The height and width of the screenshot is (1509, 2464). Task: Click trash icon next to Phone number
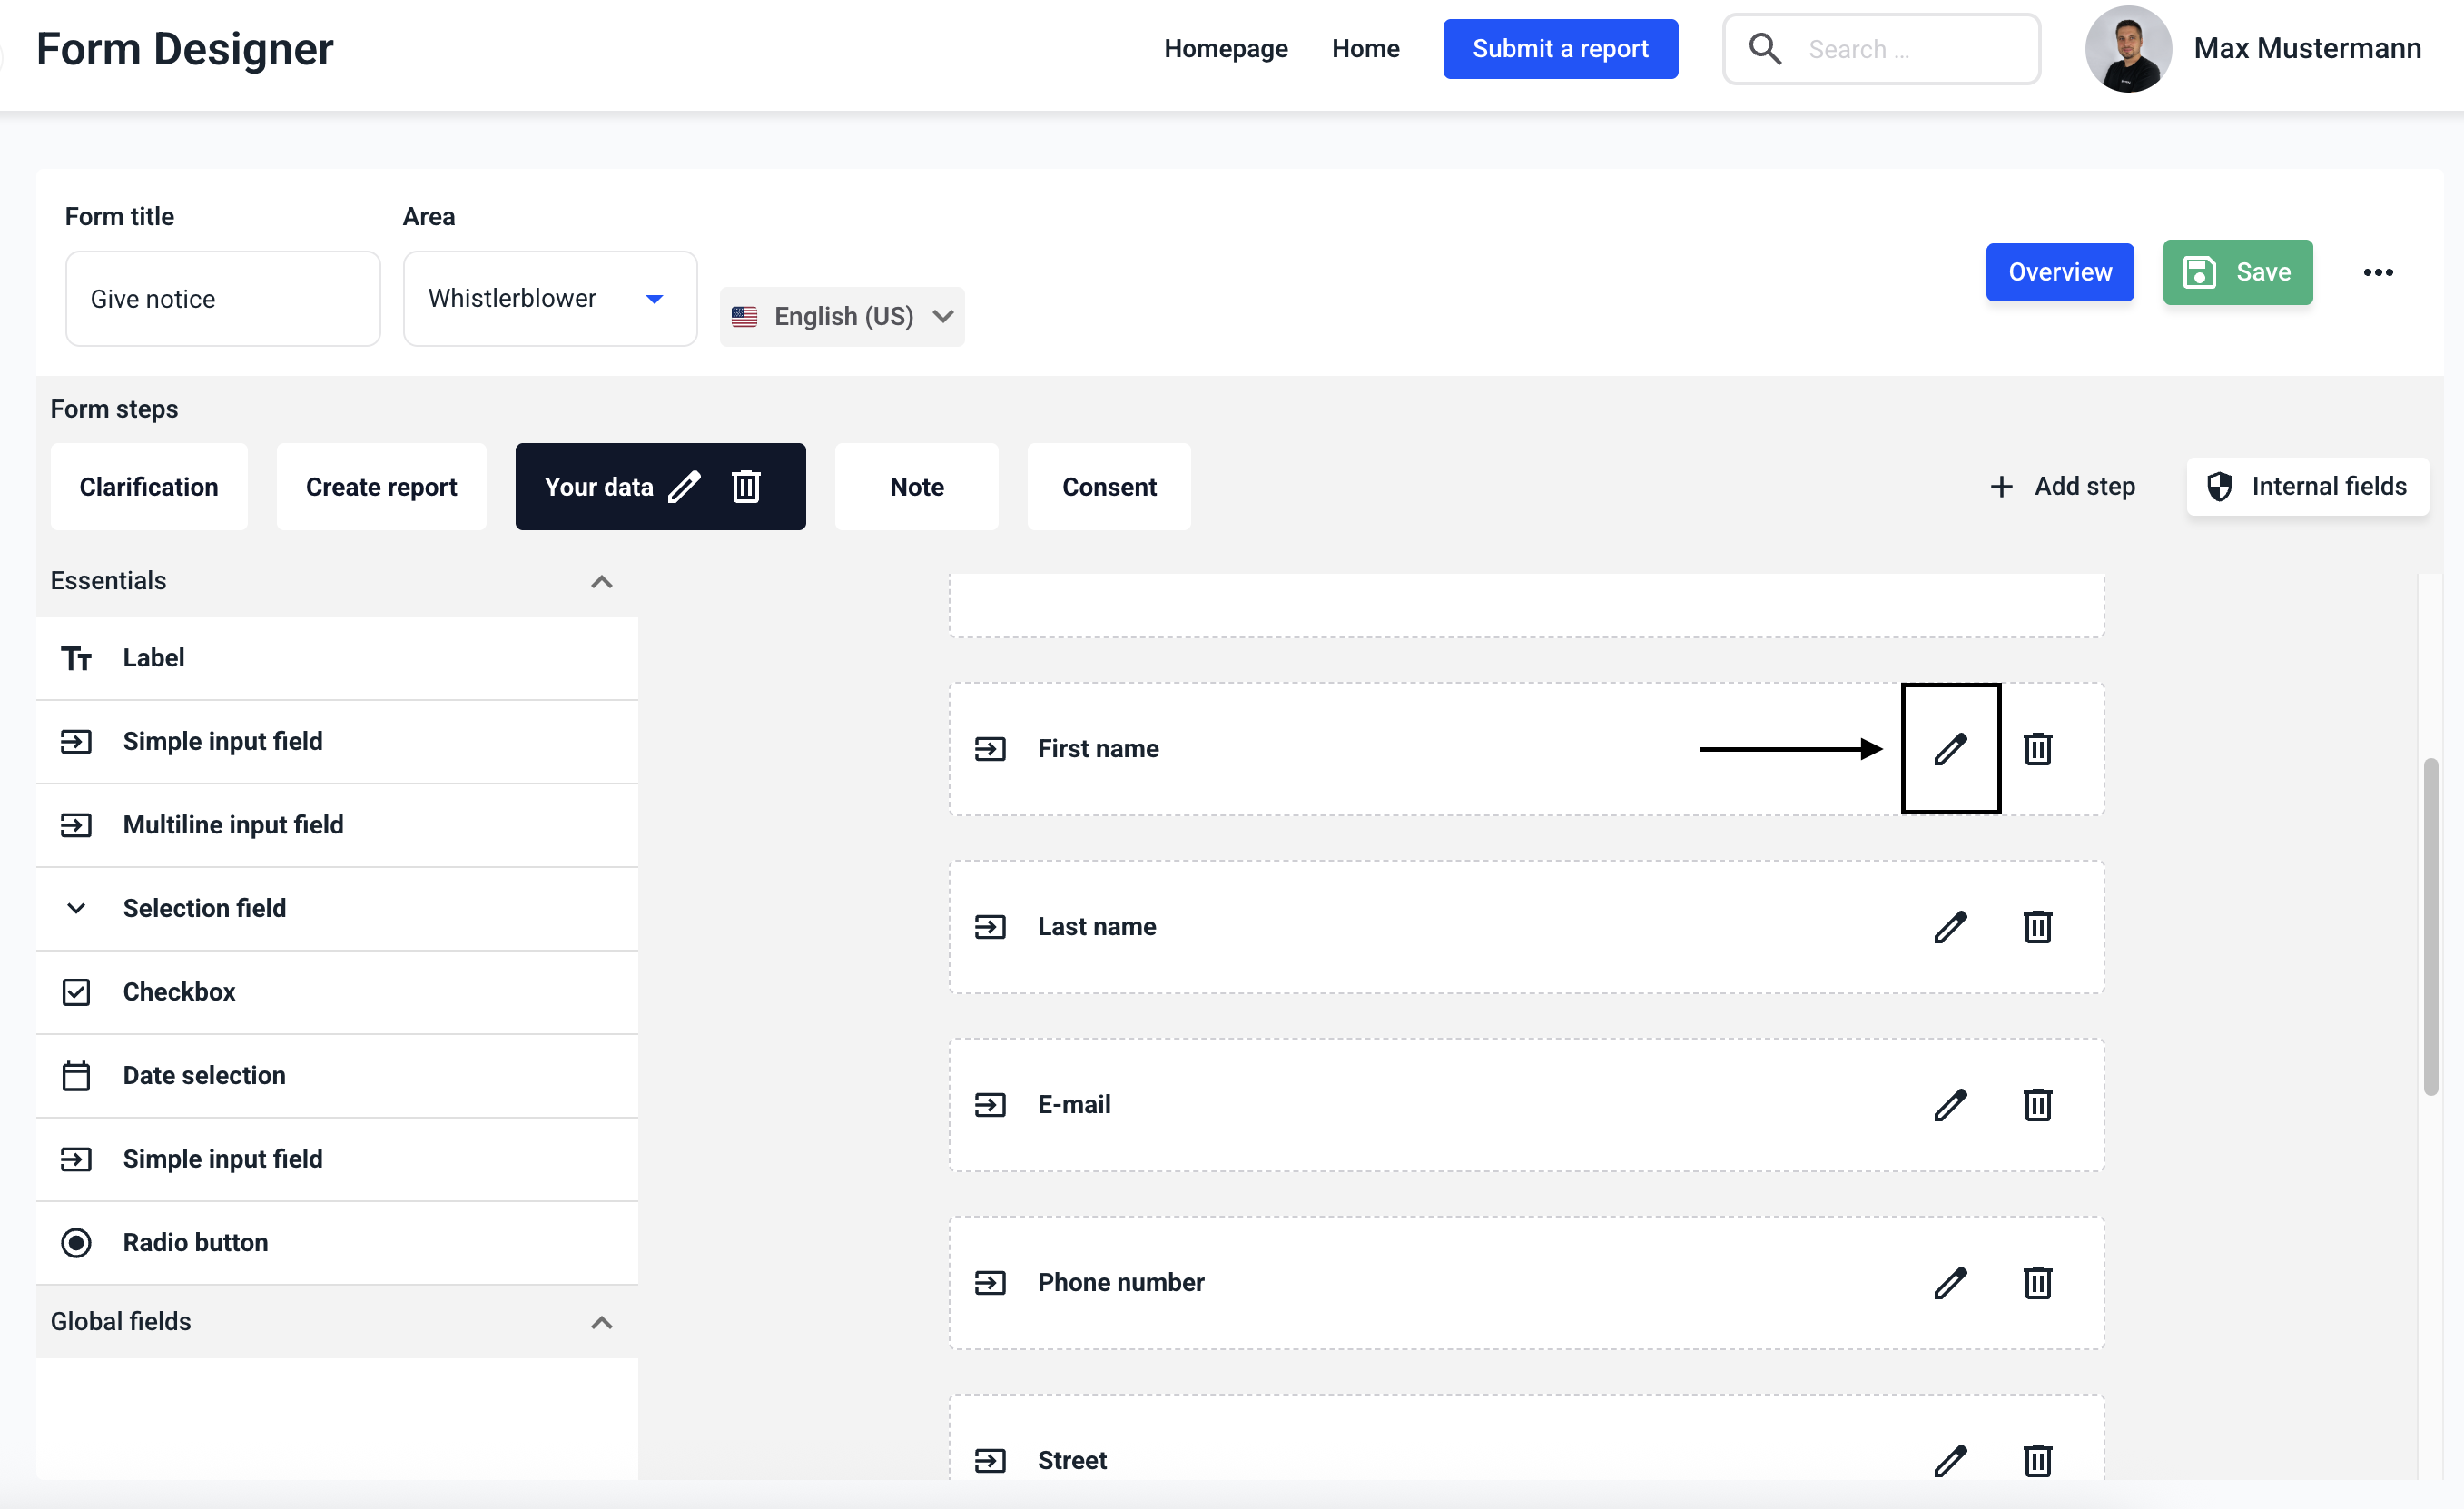coord(2037,1283)
